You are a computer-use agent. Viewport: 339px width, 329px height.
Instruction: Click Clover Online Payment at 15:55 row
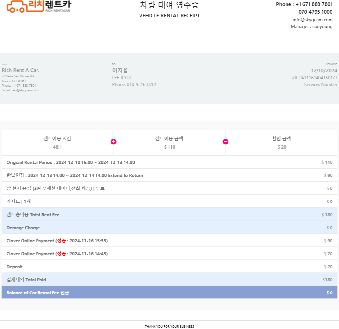(x=169, y=241)
